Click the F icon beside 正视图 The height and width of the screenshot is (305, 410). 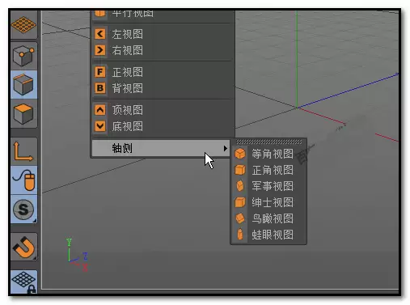[100, 72]
